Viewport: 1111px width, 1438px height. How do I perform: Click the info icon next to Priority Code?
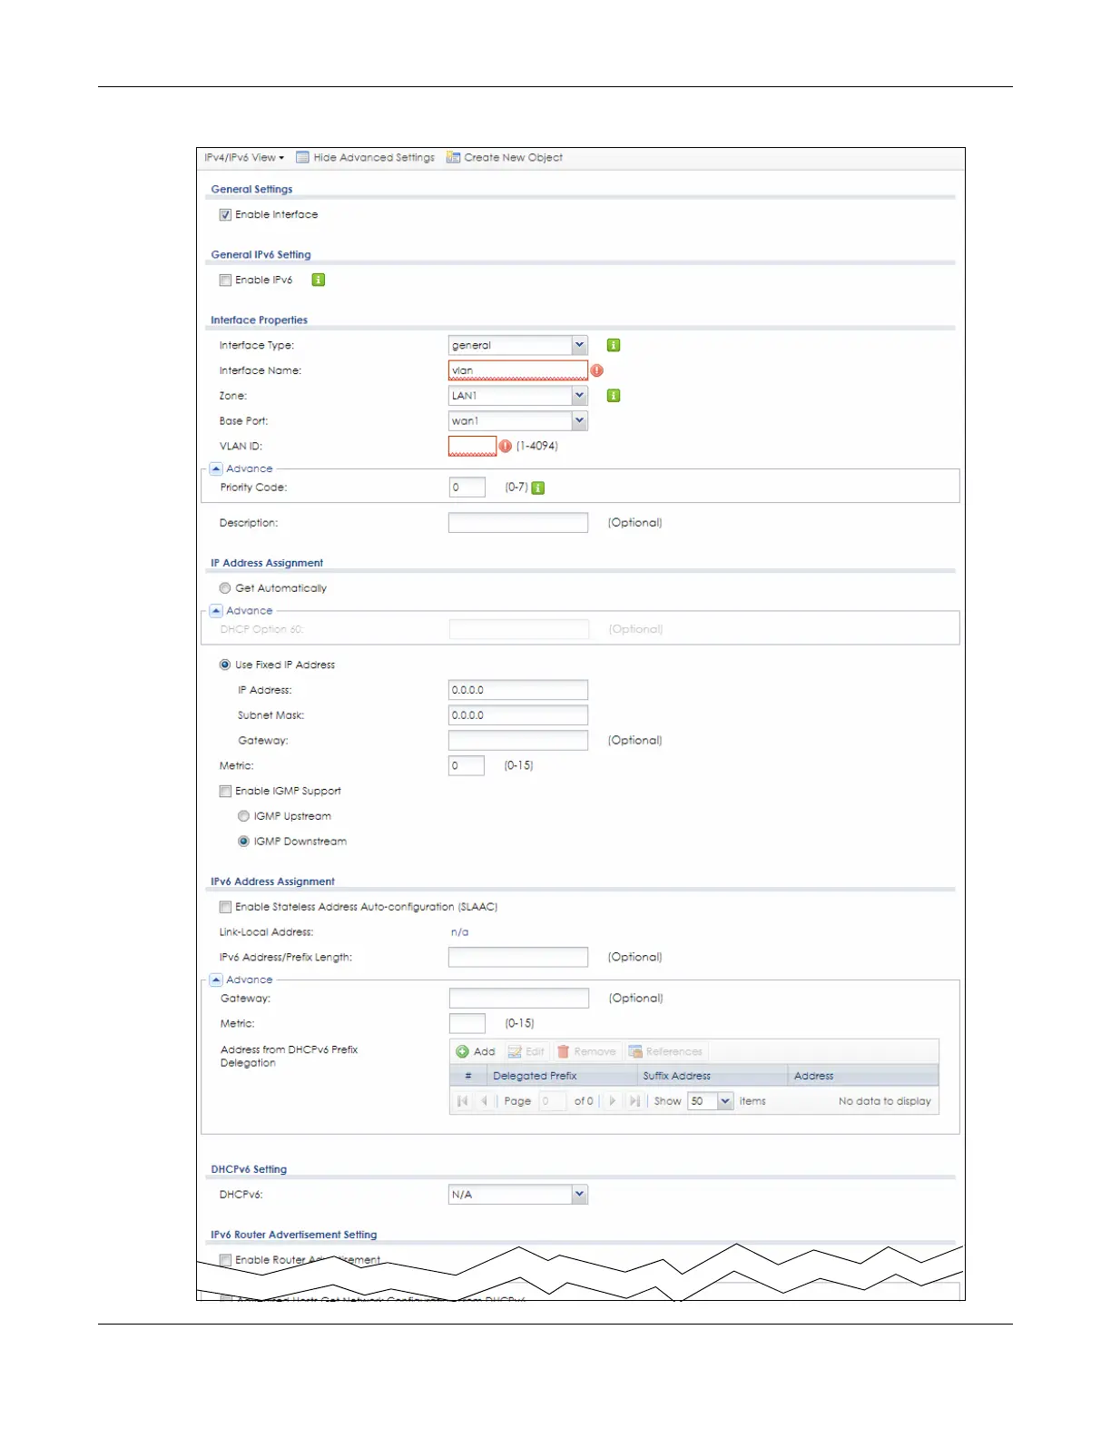[x=538, y=488]
